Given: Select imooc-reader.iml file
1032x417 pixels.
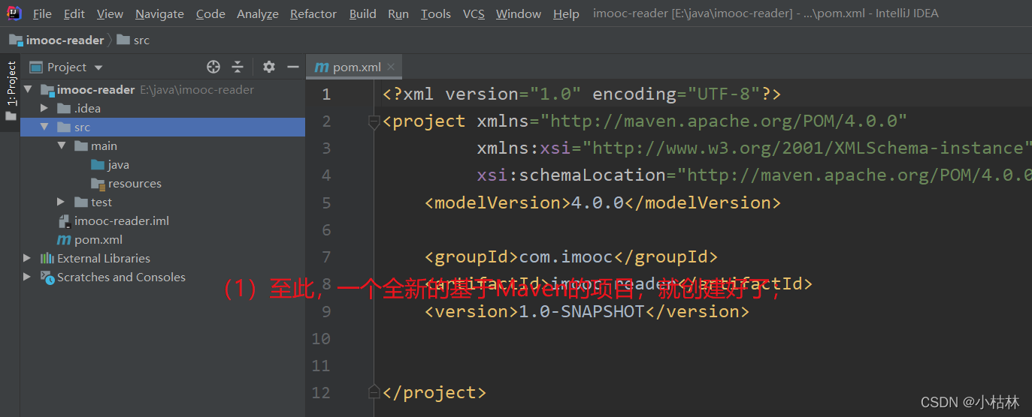Looking at the screenshot, I should [x=163, y=220].
